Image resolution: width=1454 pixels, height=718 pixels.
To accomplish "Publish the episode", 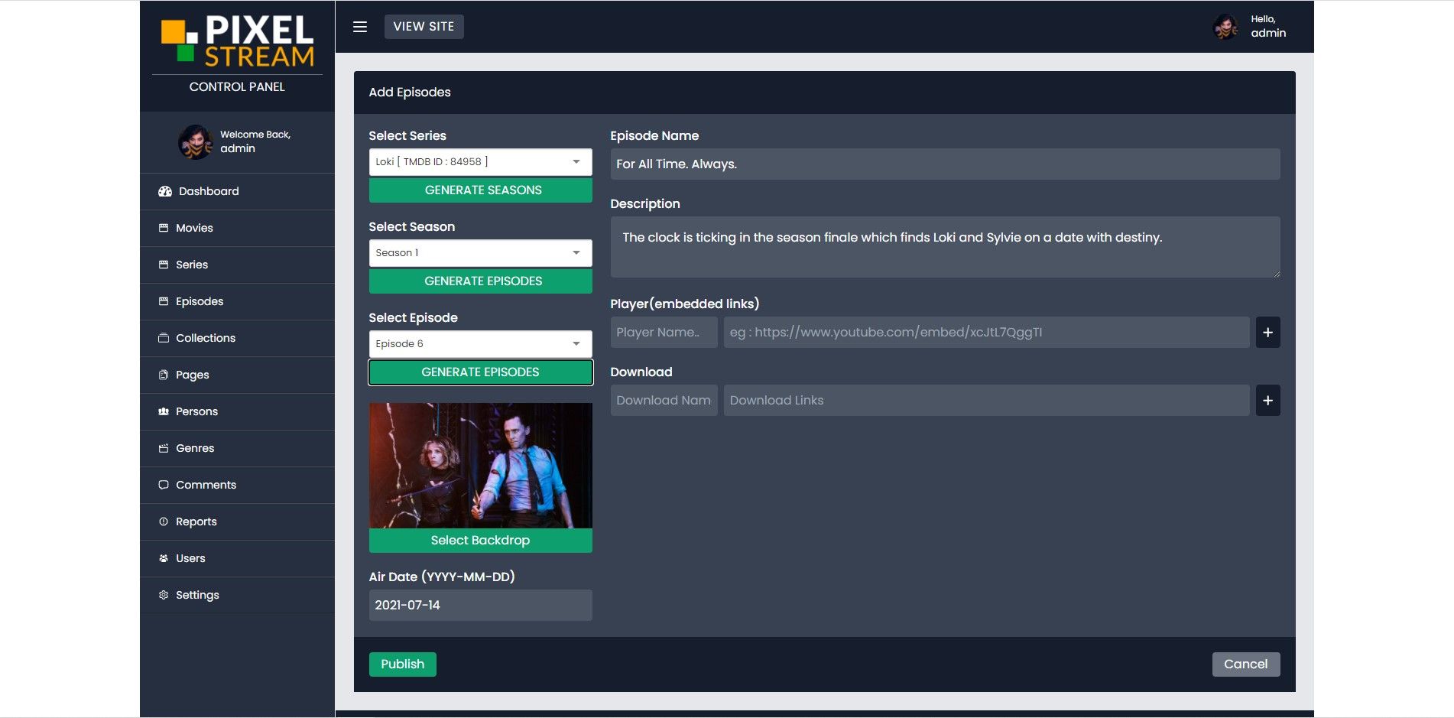I will [403, 664].
